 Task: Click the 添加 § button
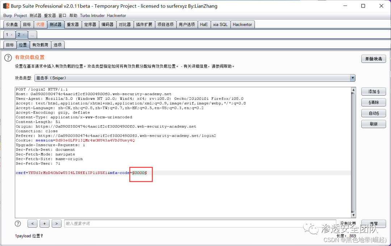click(374, 92)
